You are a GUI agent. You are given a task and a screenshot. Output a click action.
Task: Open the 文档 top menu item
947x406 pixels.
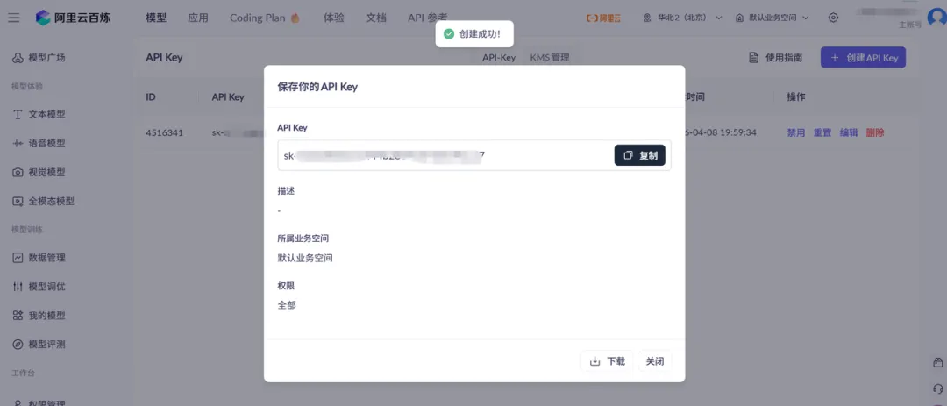pos(375,18)
